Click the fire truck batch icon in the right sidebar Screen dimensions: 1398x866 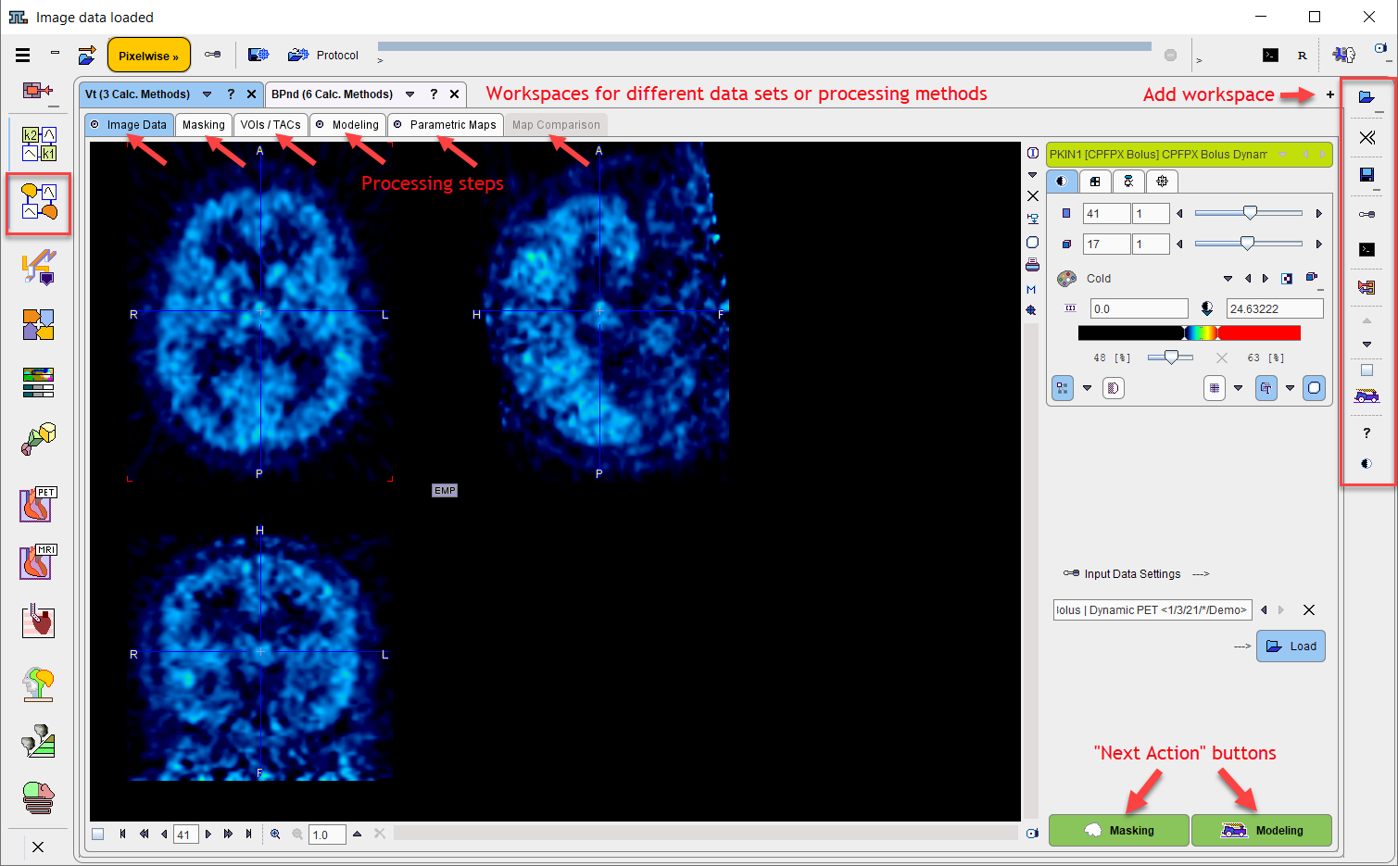[x=1367, y=396]
